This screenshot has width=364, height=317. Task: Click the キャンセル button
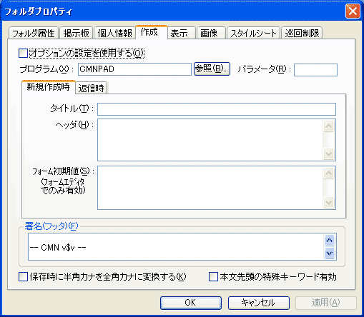[x=259, y=303]
